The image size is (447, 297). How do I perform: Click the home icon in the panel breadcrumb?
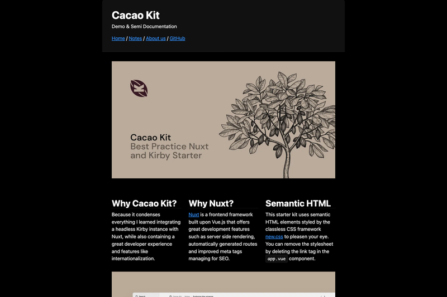pos(170,296)
